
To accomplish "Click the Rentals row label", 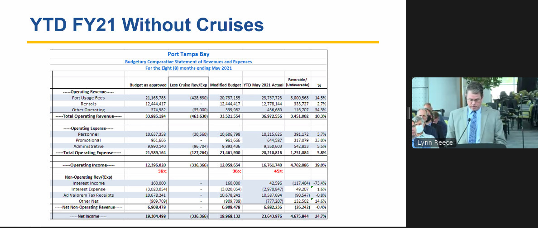I will tap(88, 104).
